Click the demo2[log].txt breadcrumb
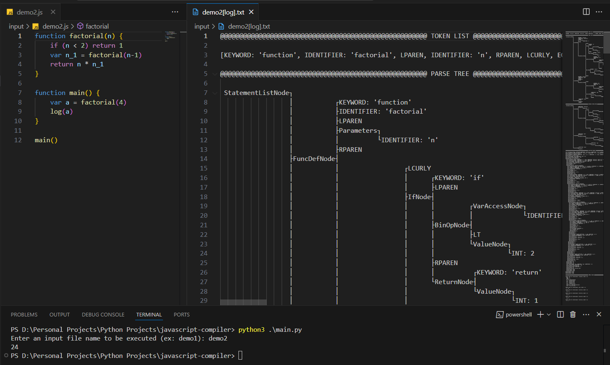The image size is (610, 365). [249, 26]
